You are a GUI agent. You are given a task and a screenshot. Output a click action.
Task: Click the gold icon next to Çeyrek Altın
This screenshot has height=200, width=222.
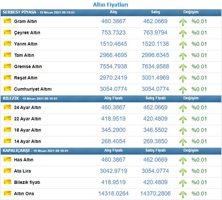click(7, 33)
